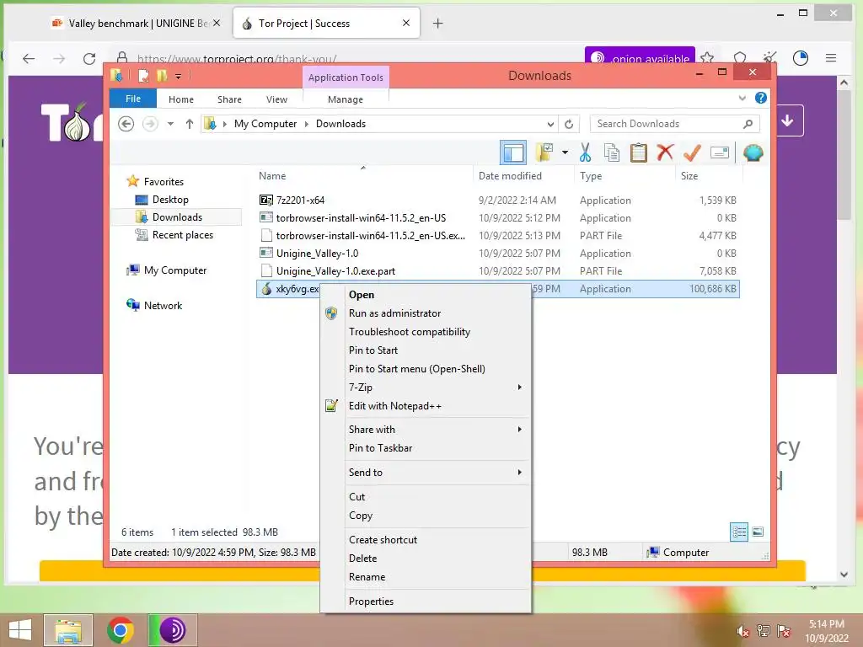Viewport: 863px width, 647px height.
Task: Reload the Tor Project page
Action: [x=89, y=58]
